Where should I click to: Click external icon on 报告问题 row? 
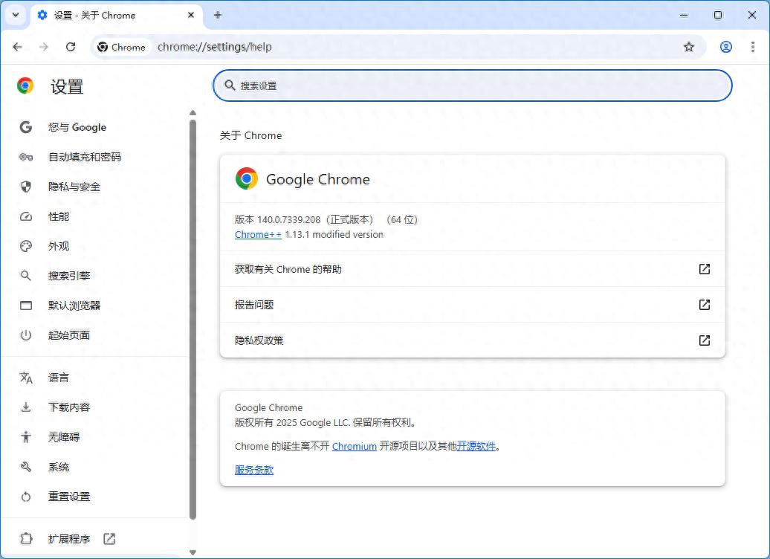(704, 305)
